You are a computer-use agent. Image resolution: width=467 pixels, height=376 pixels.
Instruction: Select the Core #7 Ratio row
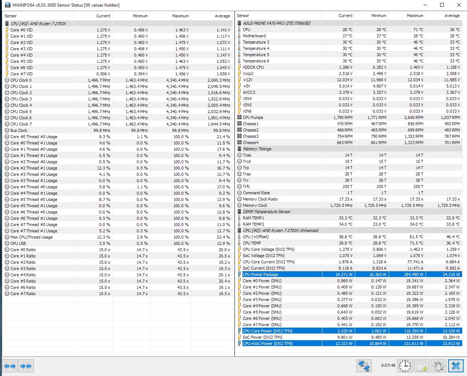118,294
